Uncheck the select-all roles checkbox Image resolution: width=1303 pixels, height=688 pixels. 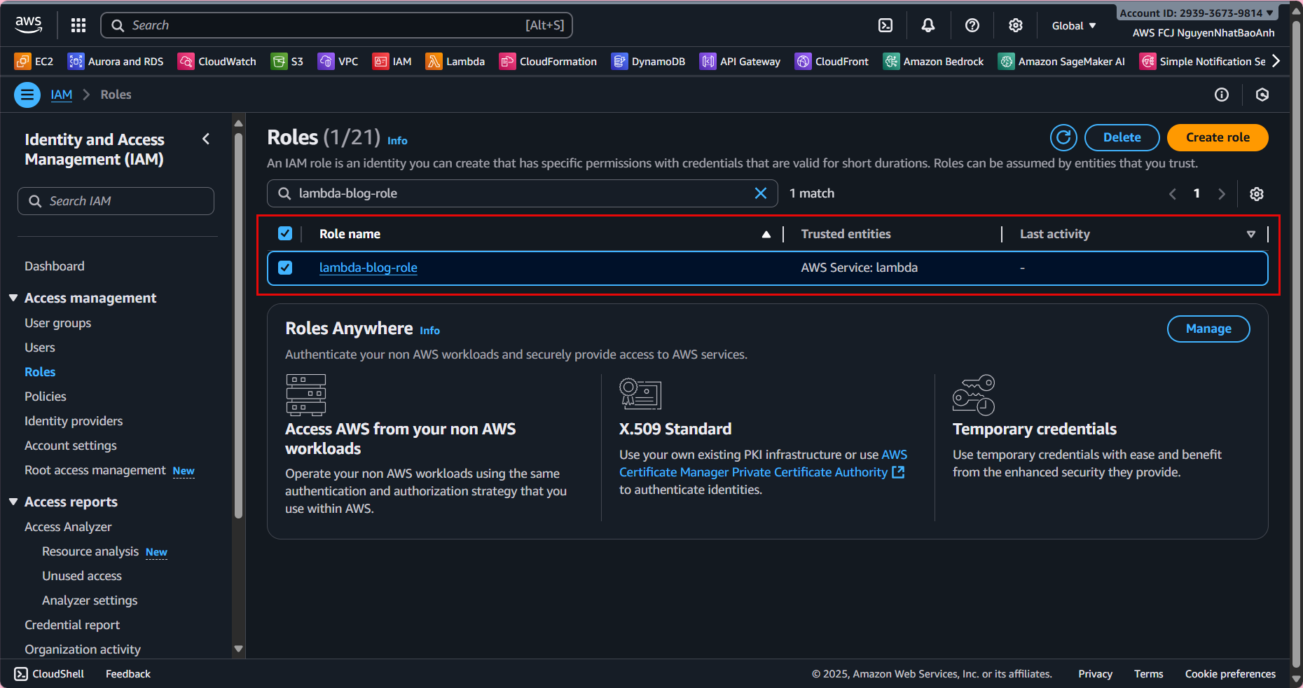click(x=285, y=233)
